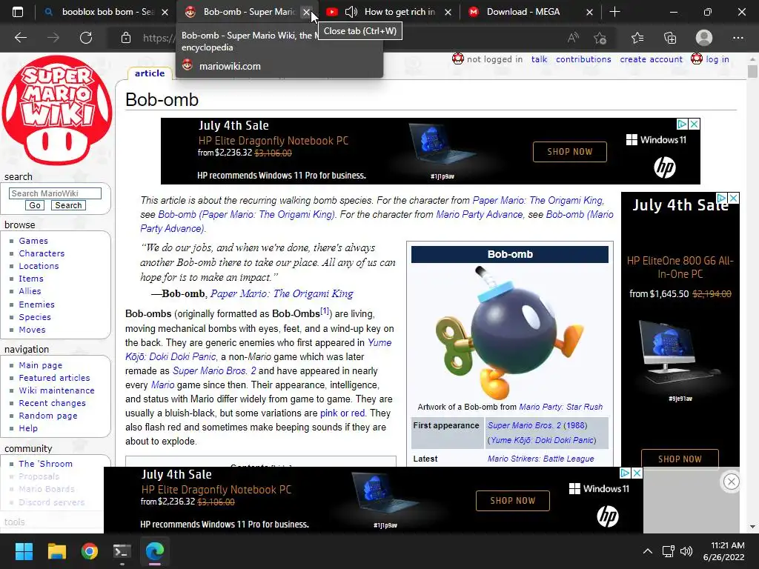
Task: Go to the wiki Main page
Action: coord(41,365)
